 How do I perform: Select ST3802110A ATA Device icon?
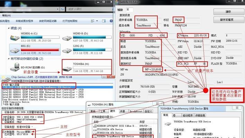click(x=95, y=133)
